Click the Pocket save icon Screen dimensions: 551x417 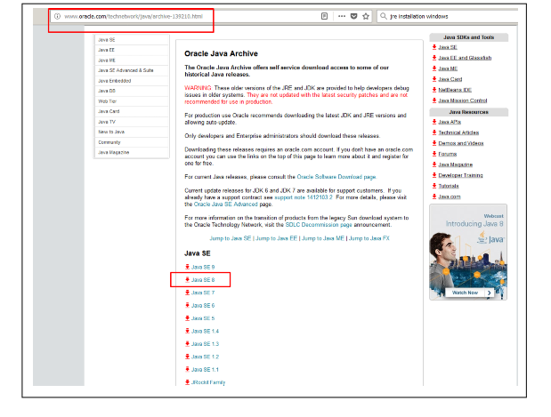click(354, 16)
